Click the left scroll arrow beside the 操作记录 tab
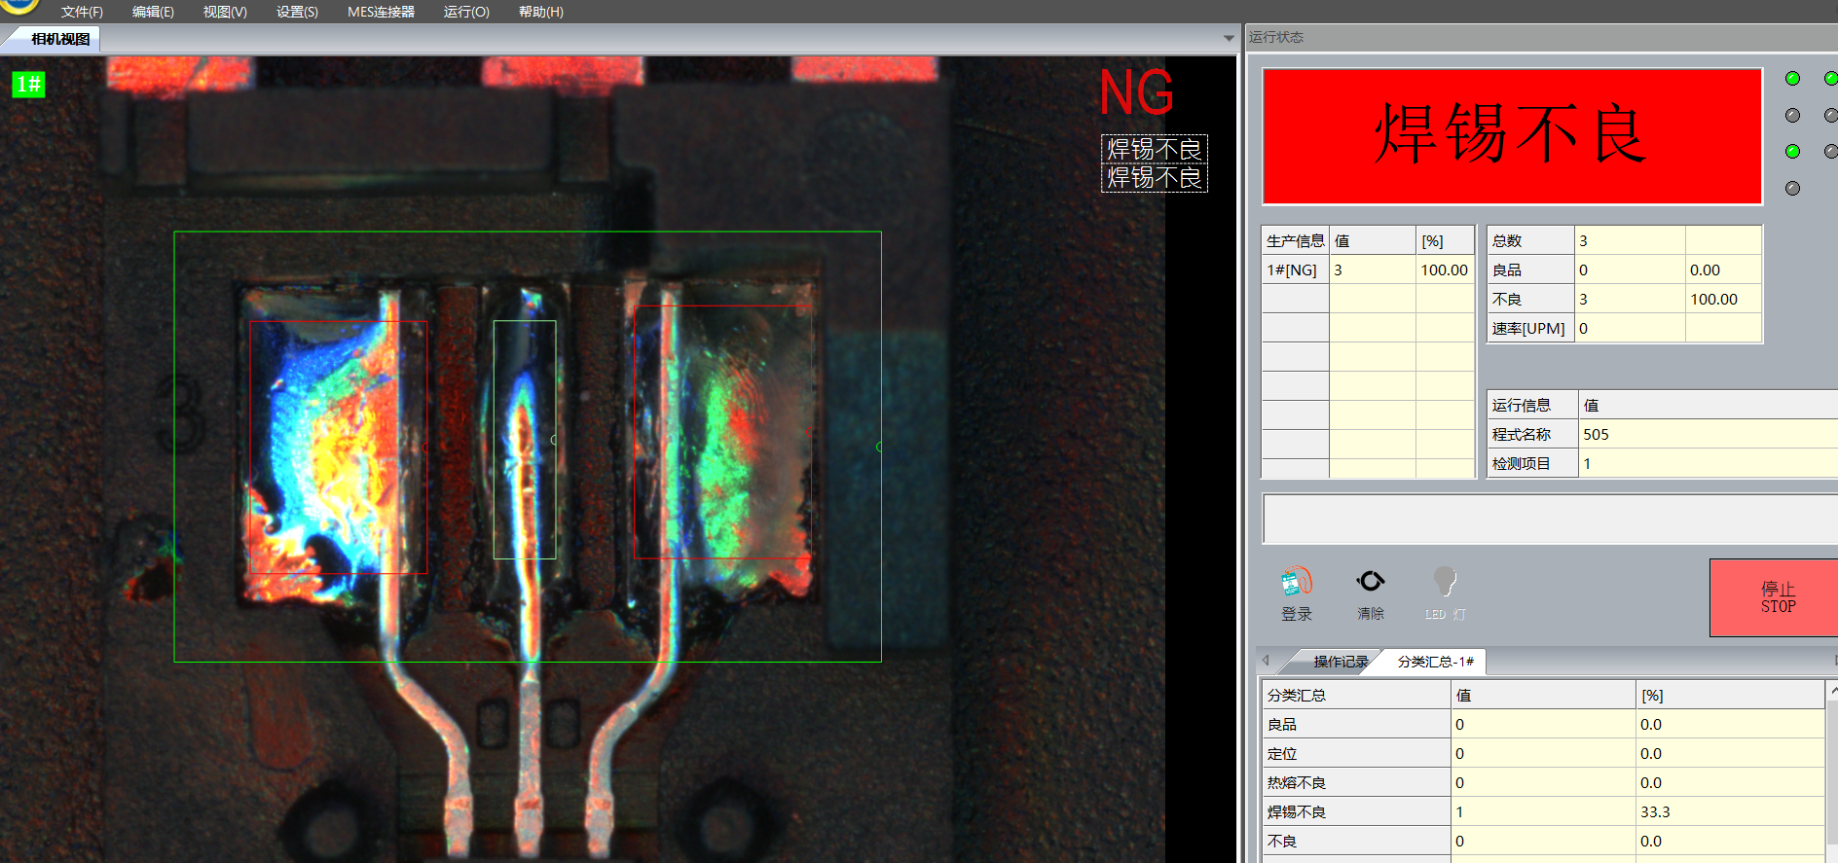This screenshot has width=1838, height=863. tap(1266, 661)
